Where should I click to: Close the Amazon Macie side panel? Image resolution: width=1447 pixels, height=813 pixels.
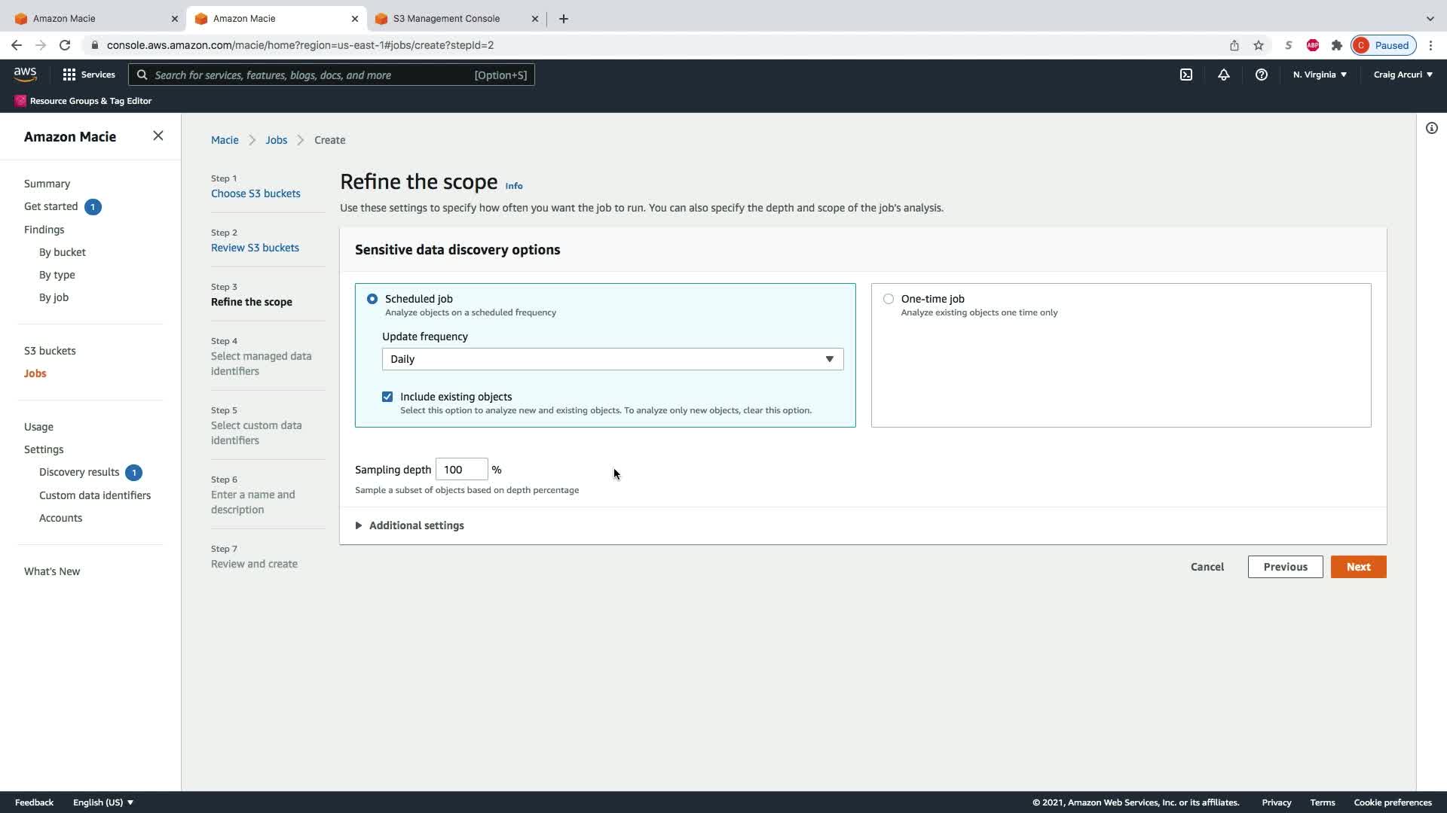click(x=158, y=135)
